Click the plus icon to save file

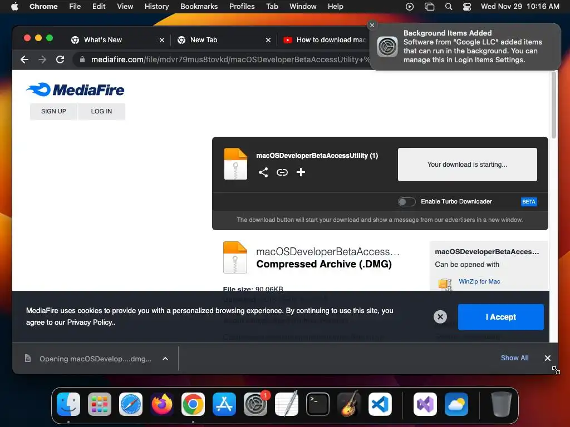(301, 172)
